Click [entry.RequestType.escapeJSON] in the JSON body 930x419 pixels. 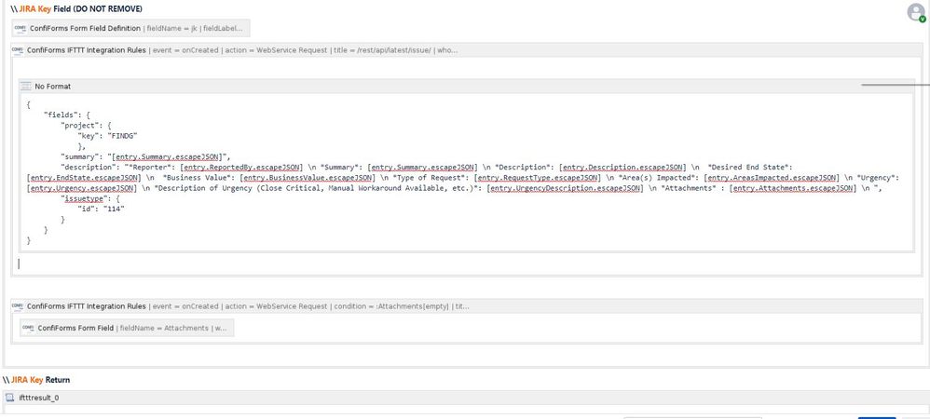point(540,177)
